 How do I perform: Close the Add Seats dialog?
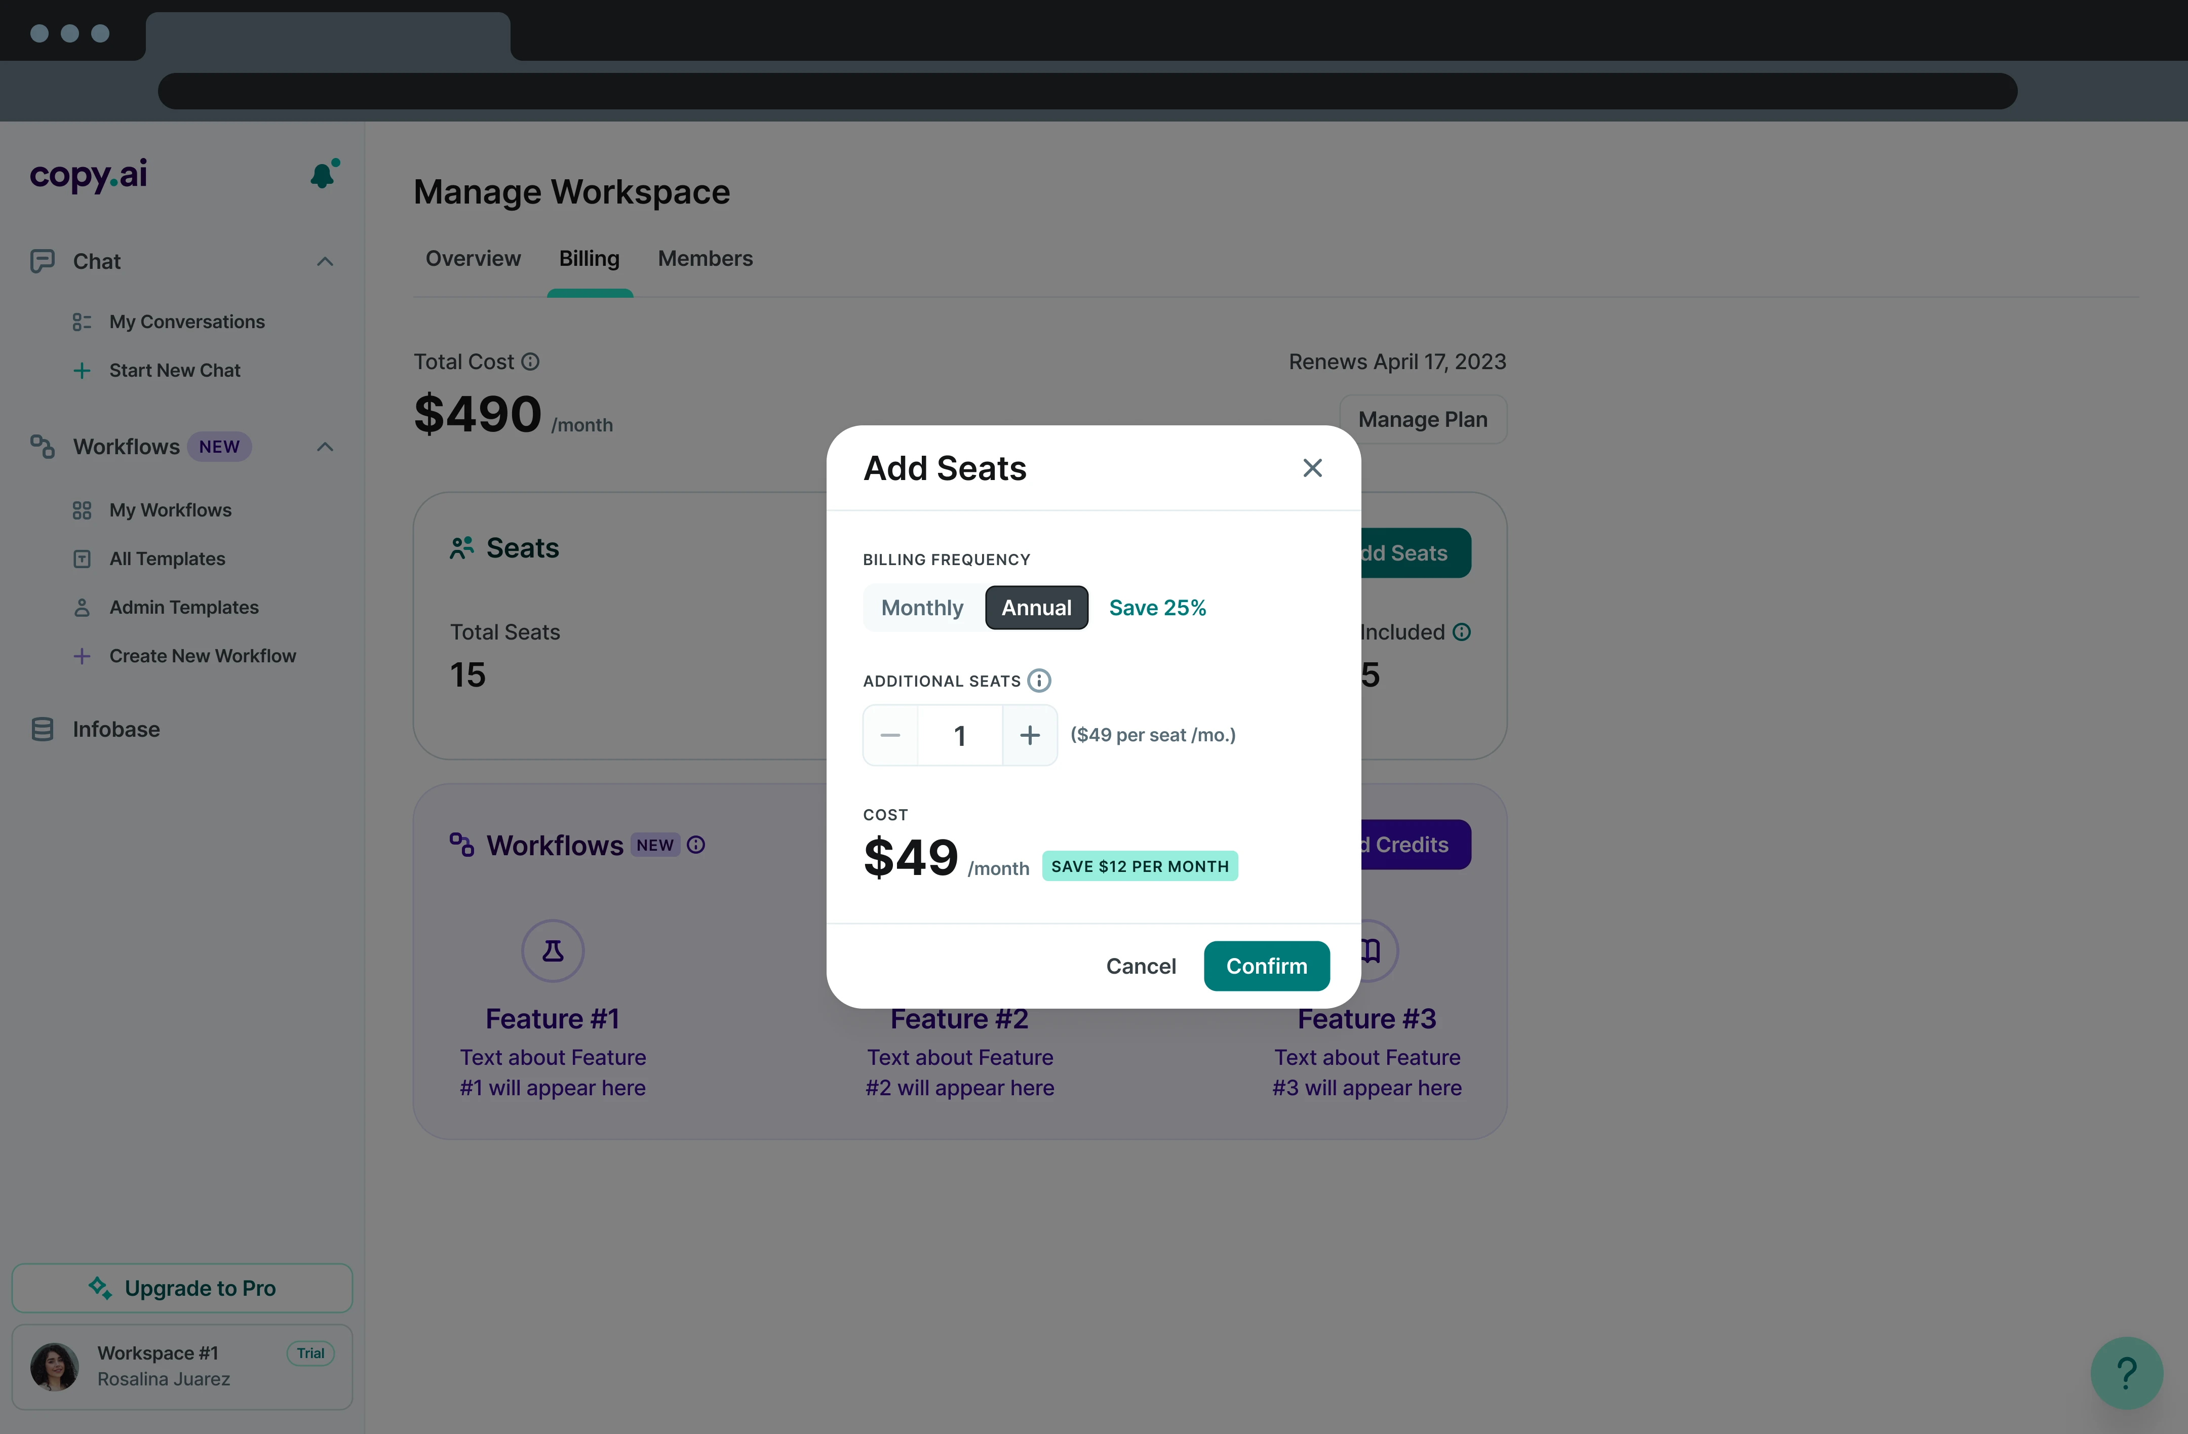tap(1312, 468)
